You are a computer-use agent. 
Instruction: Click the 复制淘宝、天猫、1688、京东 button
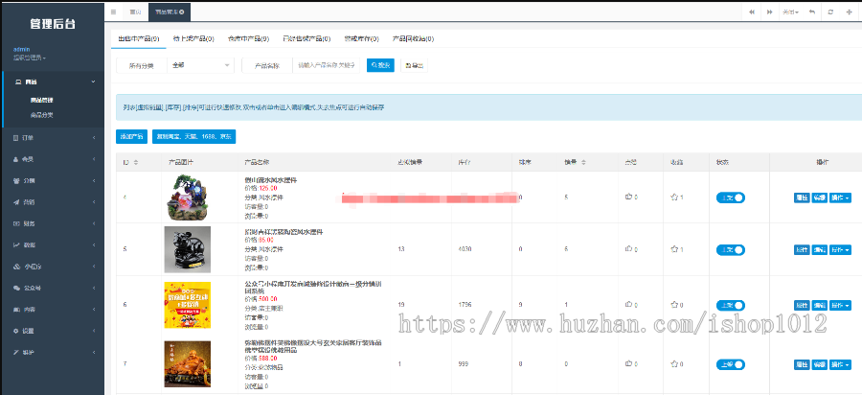coord(194,136)
